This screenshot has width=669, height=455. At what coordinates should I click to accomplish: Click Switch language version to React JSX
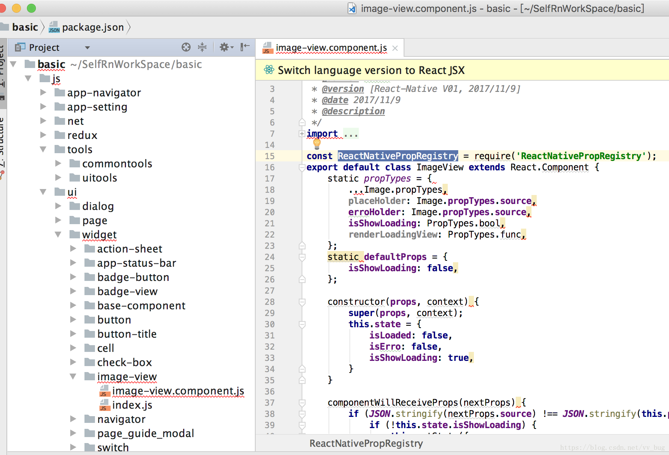pos(371,70)
